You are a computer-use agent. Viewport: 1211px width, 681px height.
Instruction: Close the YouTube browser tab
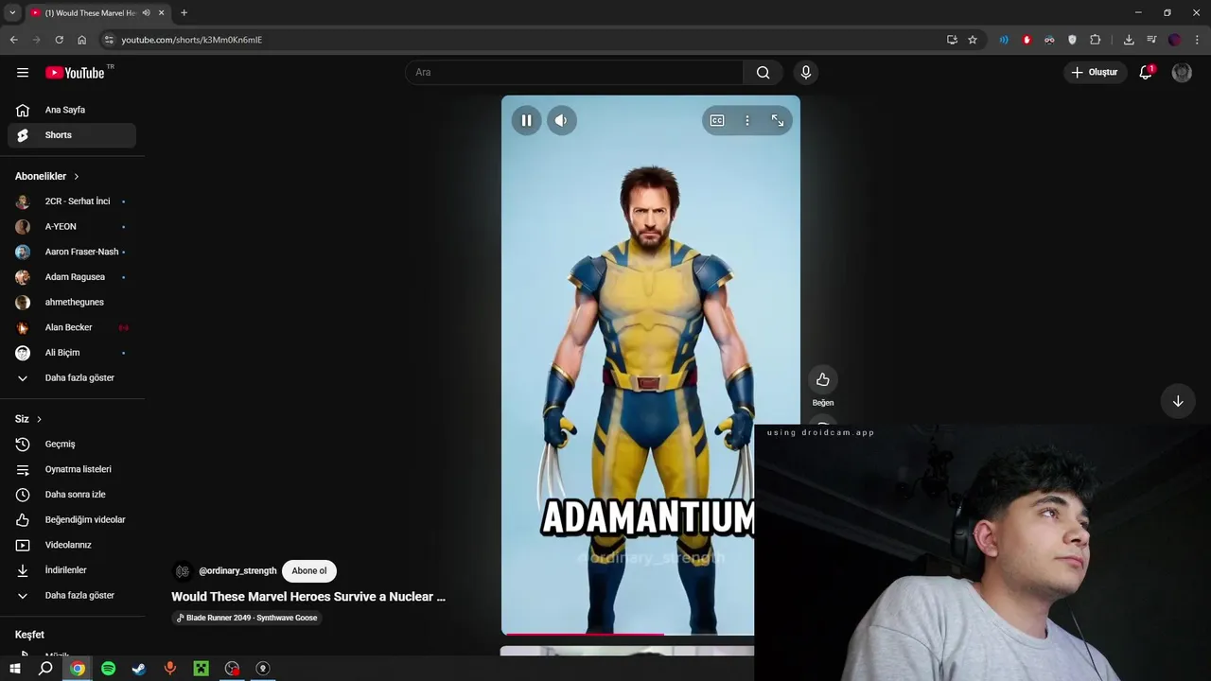(162, 13)
